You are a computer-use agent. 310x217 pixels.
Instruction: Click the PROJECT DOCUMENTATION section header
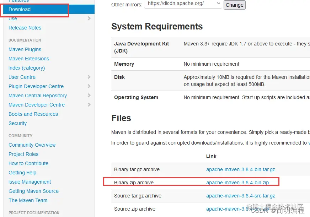coord(34,213)
